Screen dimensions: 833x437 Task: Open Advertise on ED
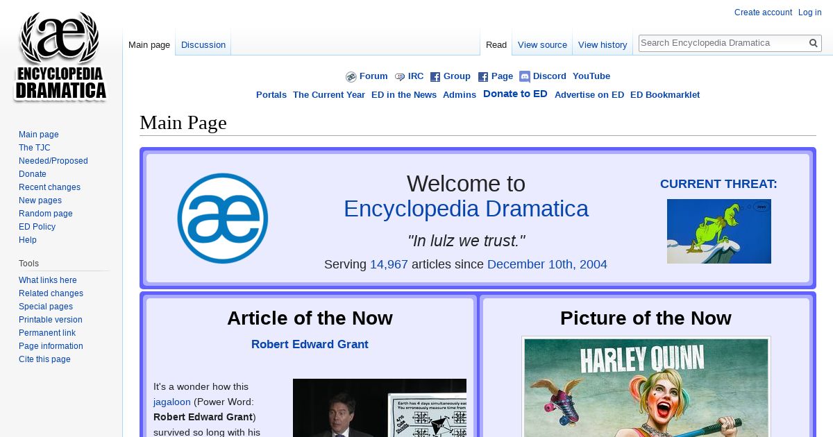(x=589, y=95)
